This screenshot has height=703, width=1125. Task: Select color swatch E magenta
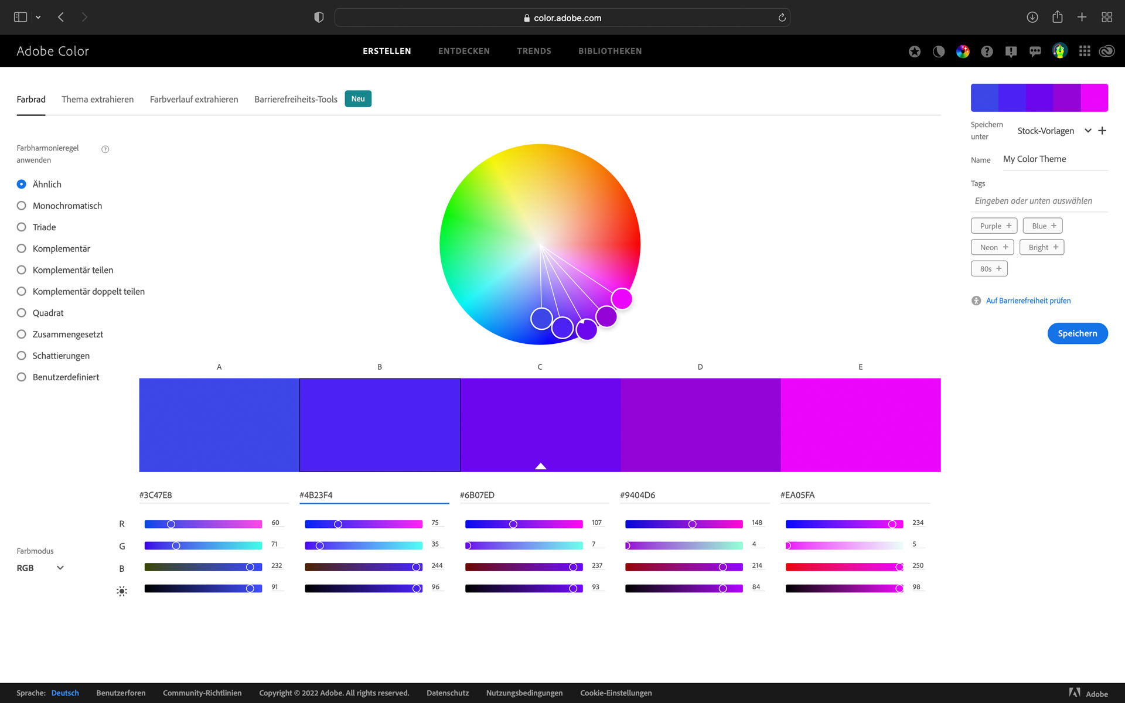[x=860, y=425]
